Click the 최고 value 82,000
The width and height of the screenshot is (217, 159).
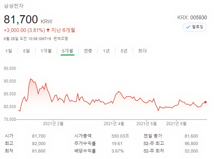coord(39,143)
